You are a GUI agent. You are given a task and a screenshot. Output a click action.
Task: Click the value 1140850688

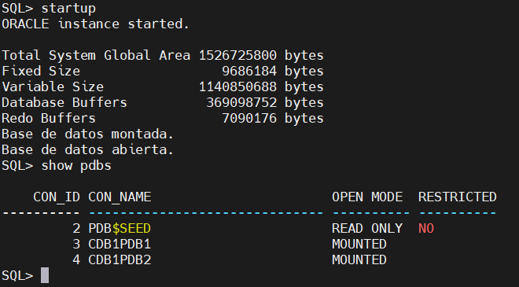[237, 86]
